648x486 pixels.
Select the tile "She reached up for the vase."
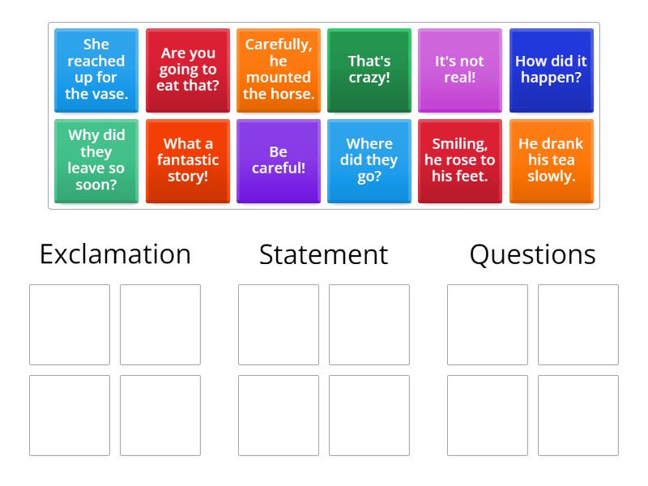point(96,70)
